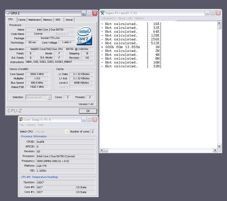Click the Super PI title bar icon

(x=102, y=13)
